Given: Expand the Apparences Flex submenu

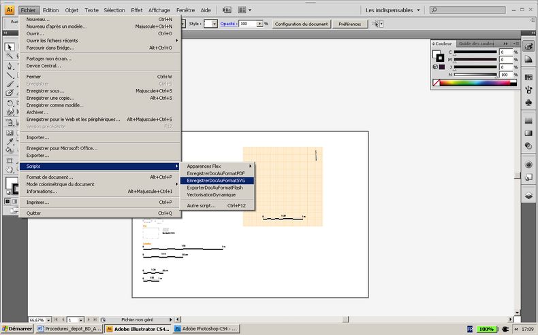Looking at the screenshot, I should coord(217,166).
